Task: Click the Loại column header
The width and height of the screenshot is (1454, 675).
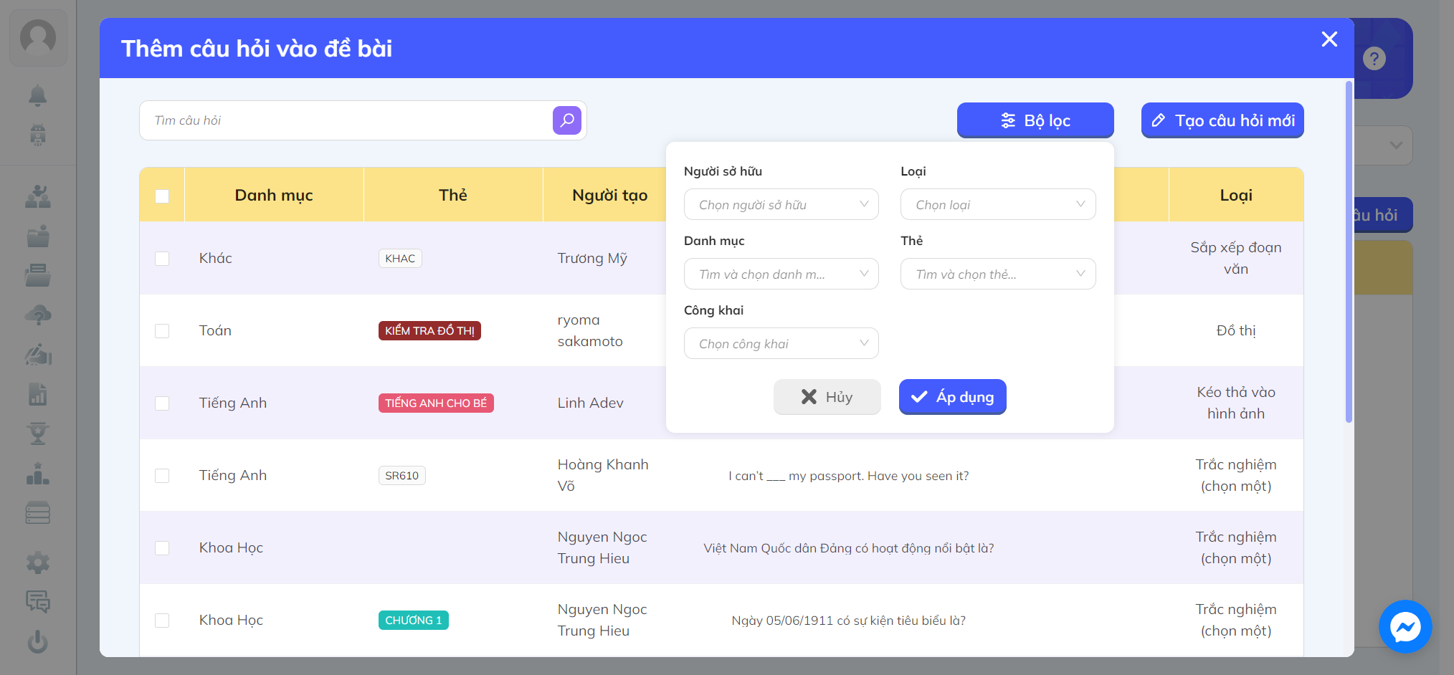Action: point(1236,195)
